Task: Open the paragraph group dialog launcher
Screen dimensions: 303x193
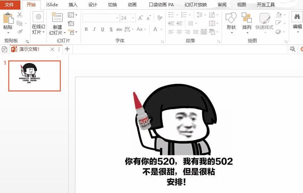Action: point(219,41)
